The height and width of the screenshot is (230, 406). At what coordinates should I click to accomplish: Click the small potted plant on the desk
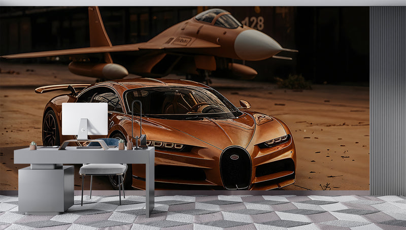pos(33,145)
